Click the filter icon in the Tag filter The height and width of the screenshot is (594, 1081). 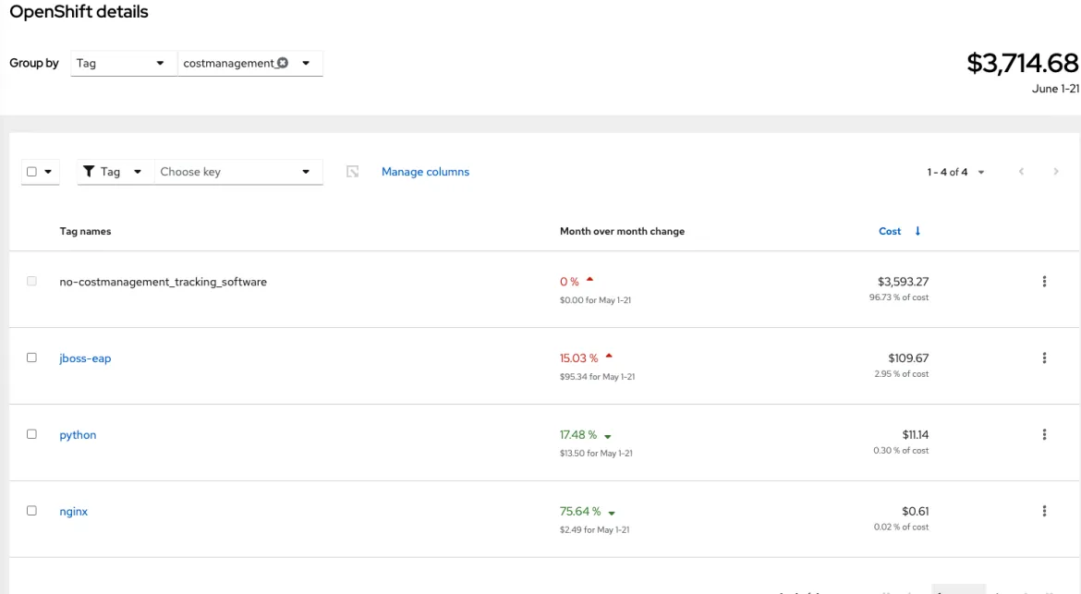click(x=89, y=171)
